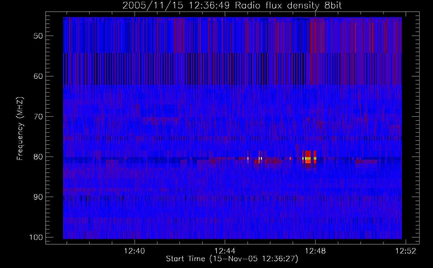The height and width of the screenshot is (268, 433).
Task: Click the plot title '2005/11/15 12:36:49 Radio flux density 8bit'
Action: pyautogui.click(x=232, y=5)
